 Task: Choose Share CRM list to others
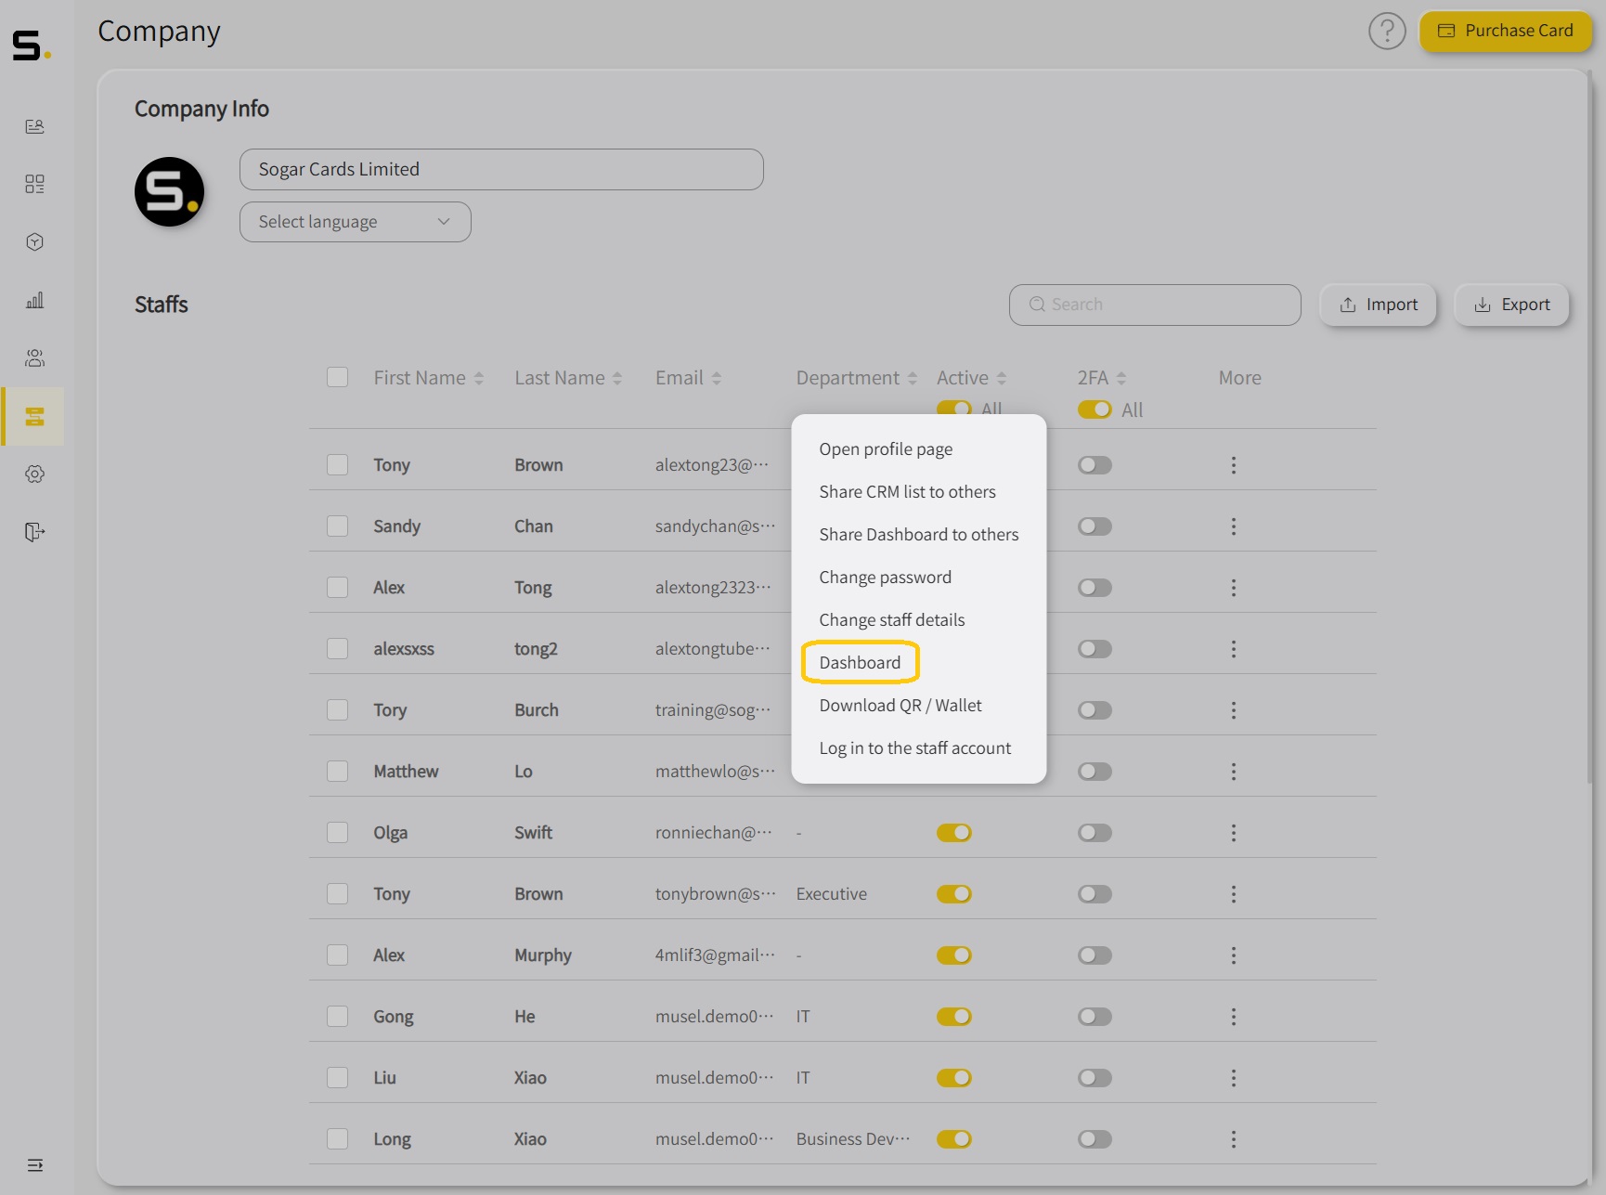coord(918,492)
